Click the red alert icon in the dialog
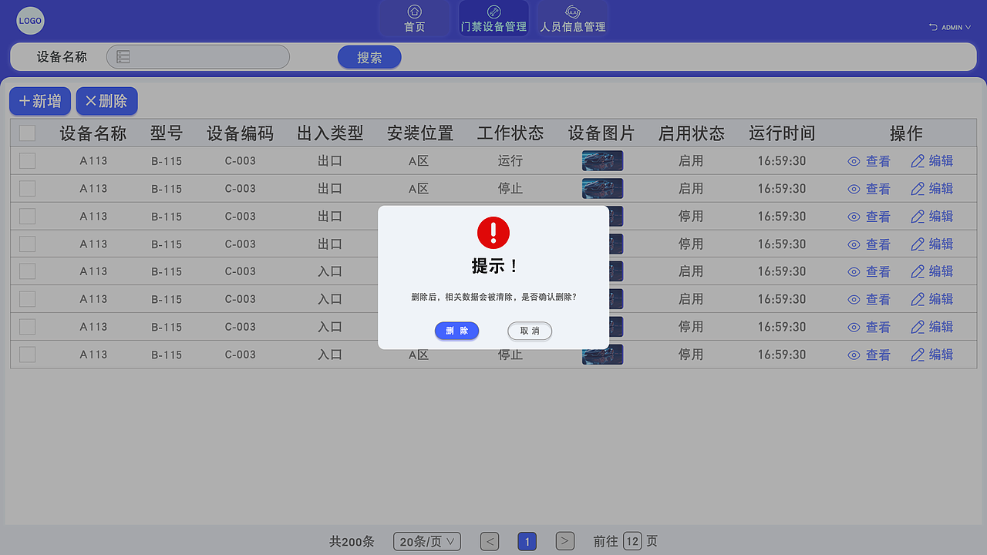This screenshot has width=987, height=555. 493,232
